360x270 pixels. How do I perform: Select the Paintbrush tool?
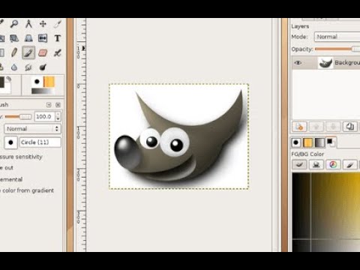click(28, 52)
